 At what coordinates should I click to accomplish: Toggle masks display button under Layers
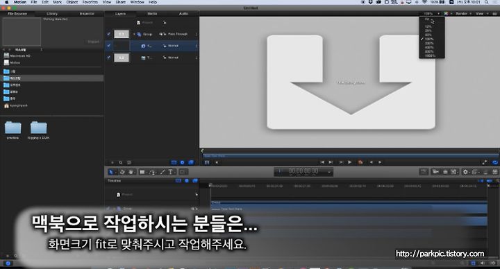point(174,162)
